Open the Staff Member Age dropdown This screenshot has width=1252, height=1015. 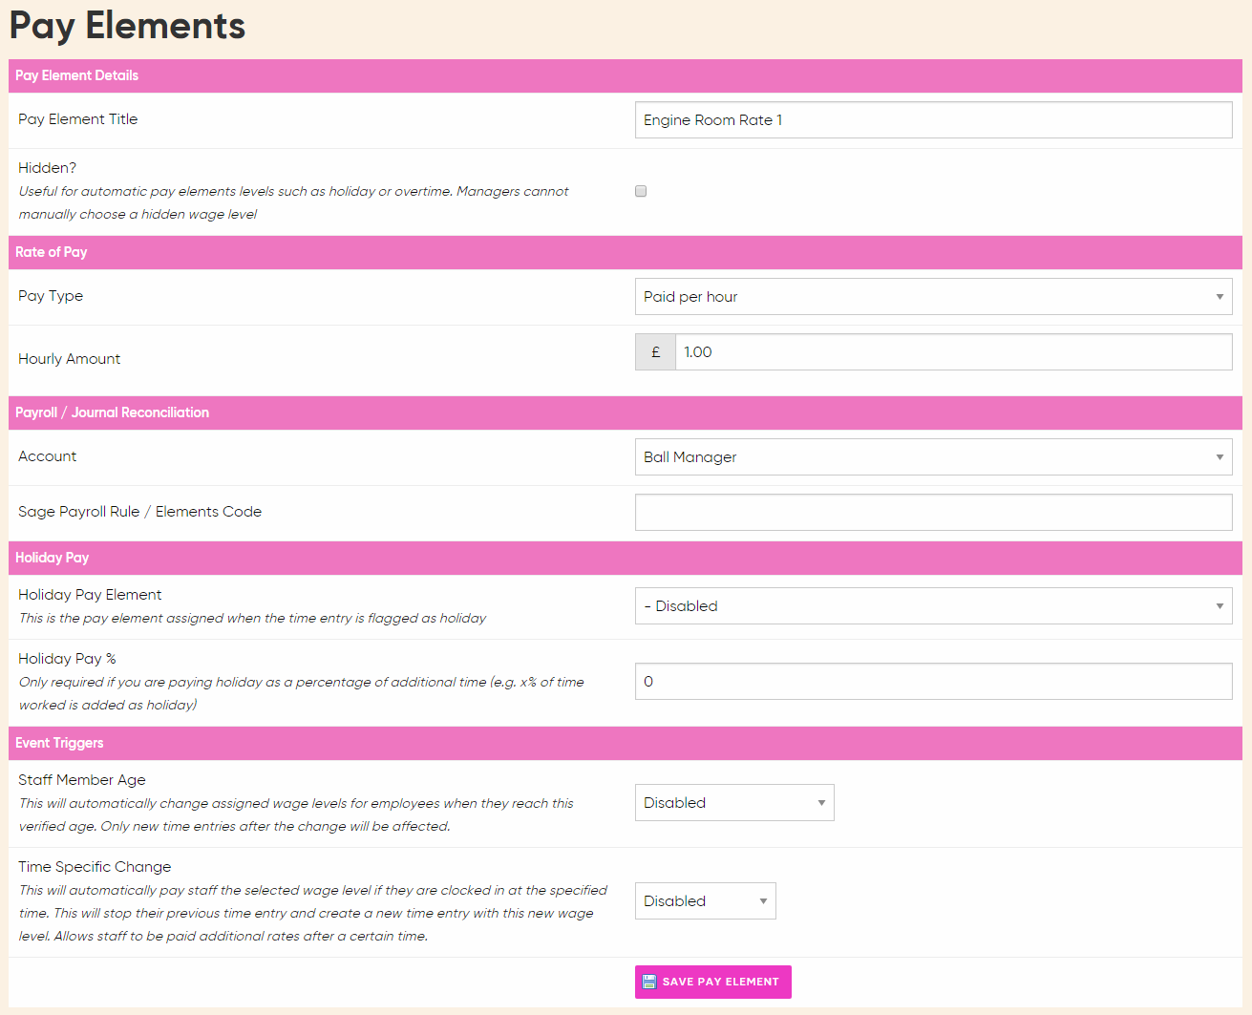(x=734, y=802)
